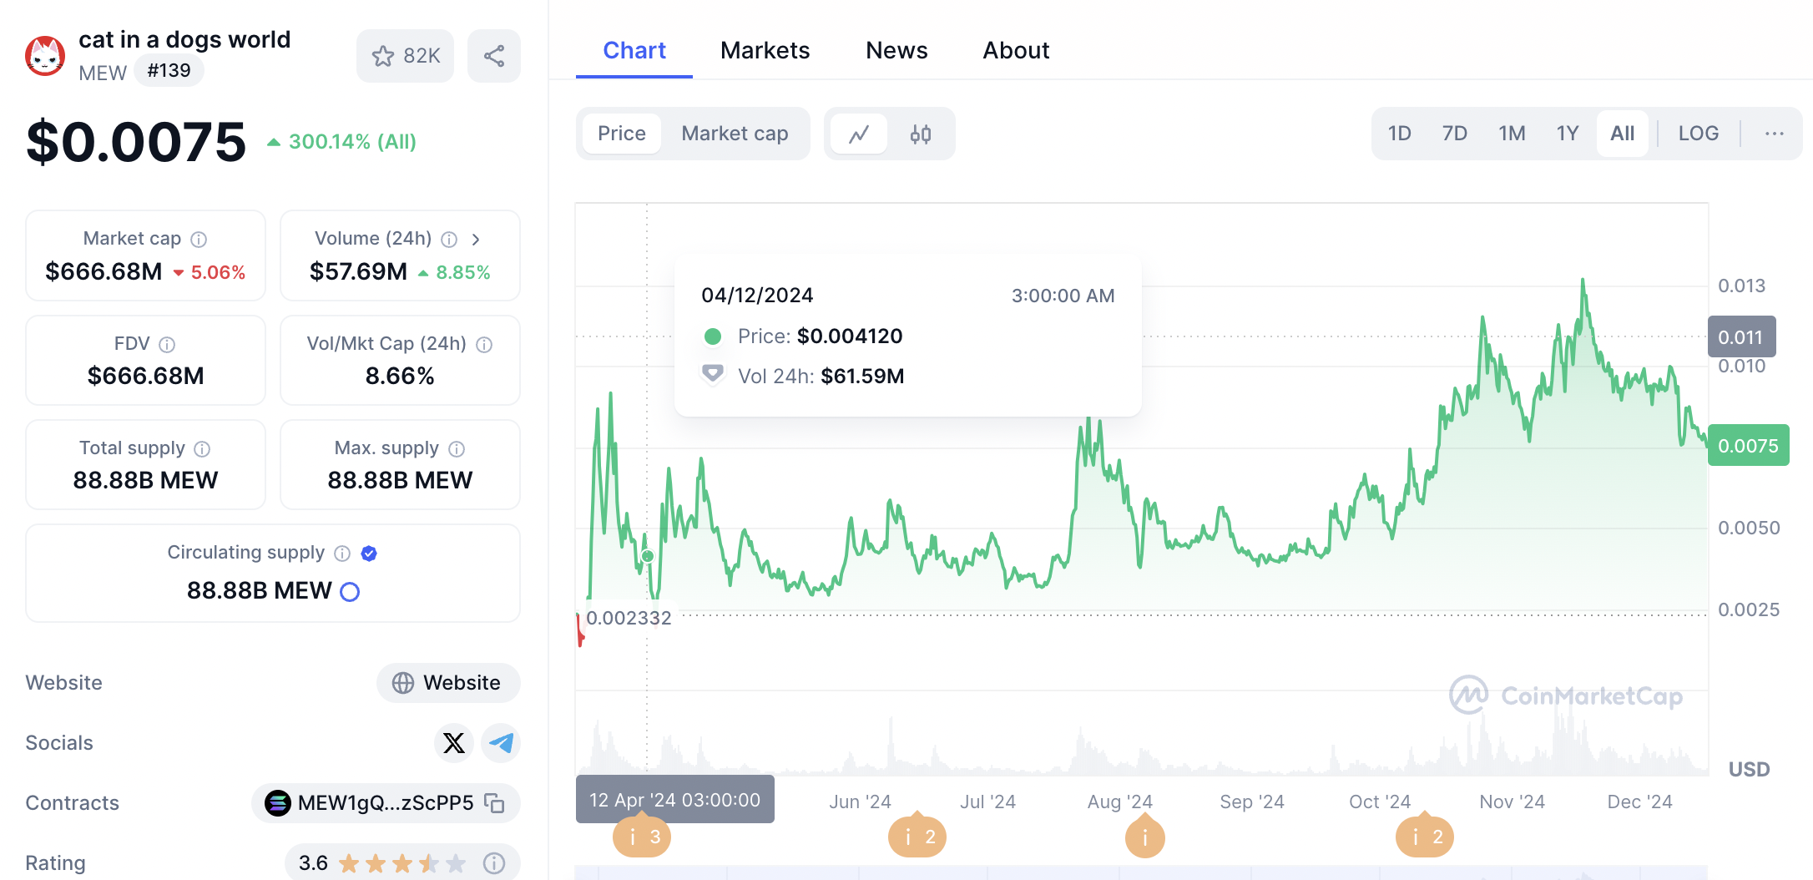
Task: Select the line chart icon
Action: 859,134
